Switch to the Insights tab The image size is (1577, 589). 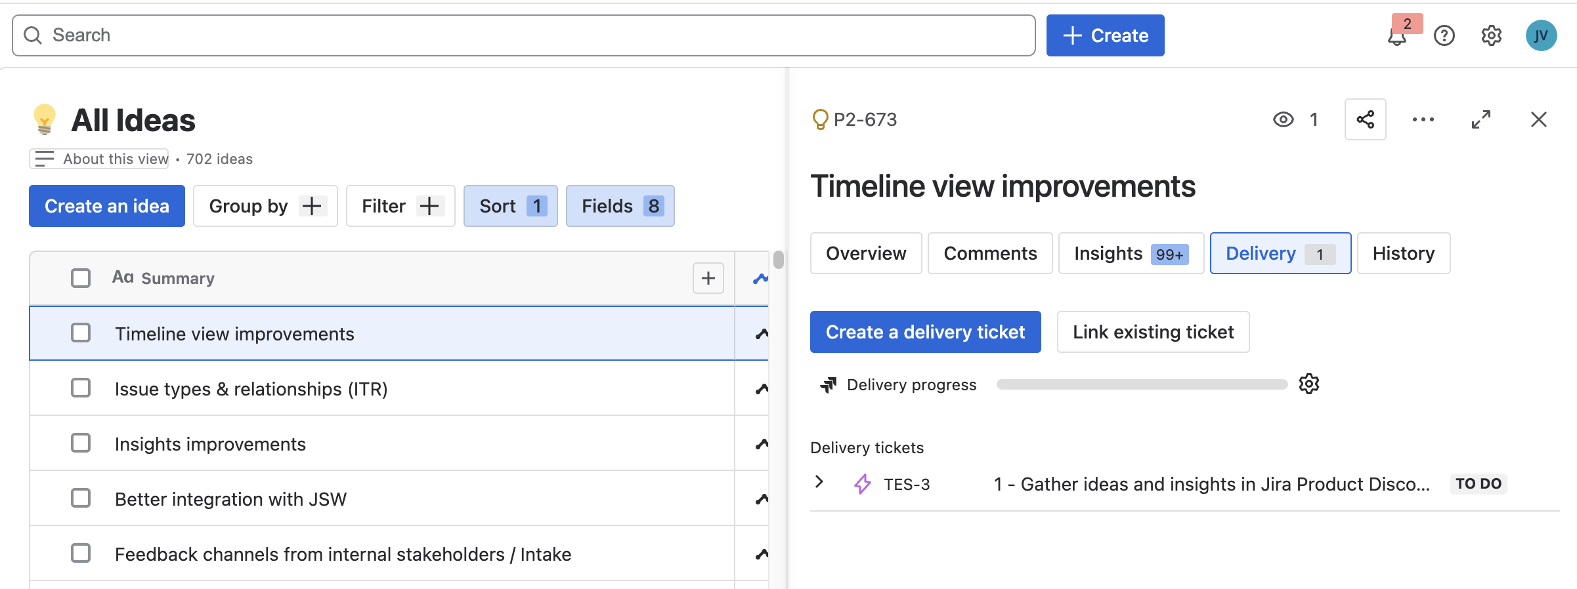(1131, 253)
